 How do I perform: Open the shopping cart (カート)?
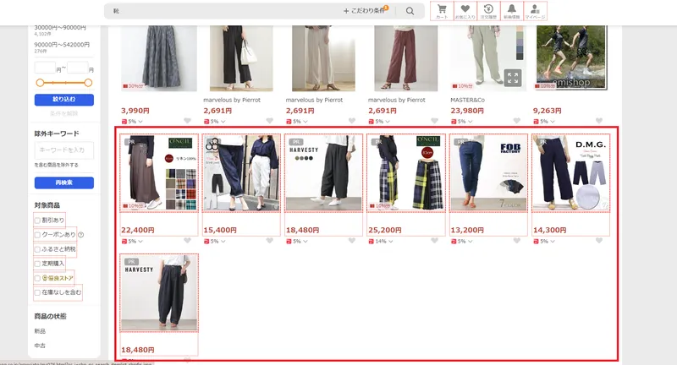point(442,11)
